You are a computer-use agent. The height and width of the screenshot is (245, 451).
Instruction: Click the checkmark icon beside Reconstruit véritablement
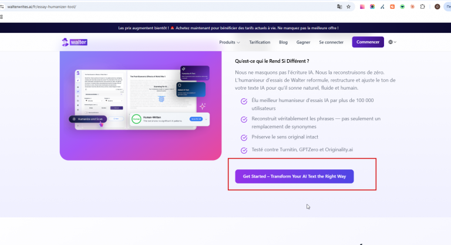(x=244, y=120)
